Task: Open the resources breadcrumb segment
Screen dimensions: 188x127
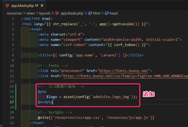Action: coord(14,13)
